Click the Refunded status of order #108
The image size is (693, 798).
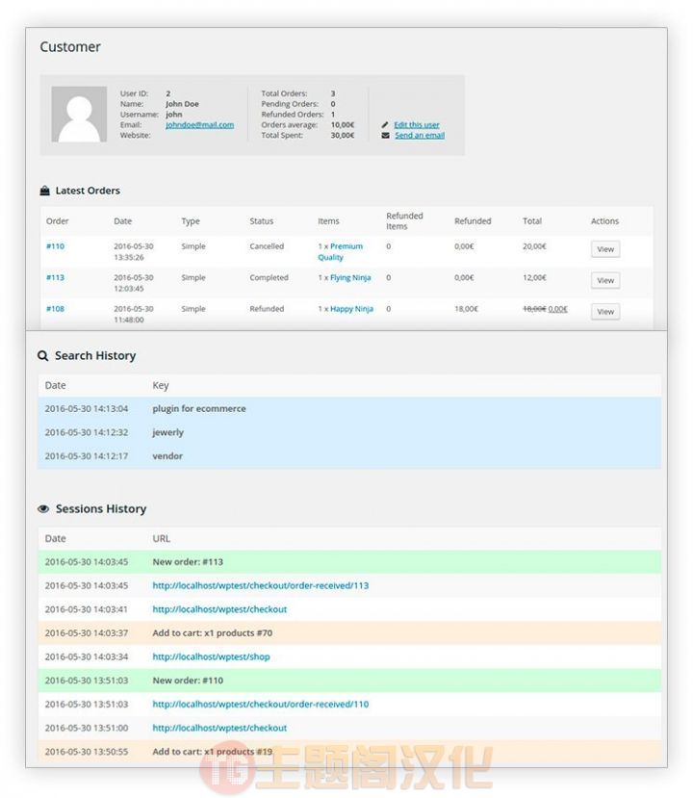267,309
